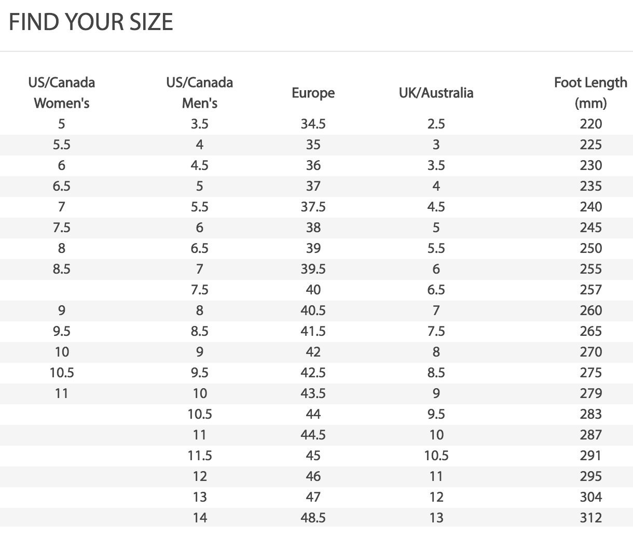Select Women's size 6.5 cell
Viewport: 633px width, 539px height.
click(62, 186)
